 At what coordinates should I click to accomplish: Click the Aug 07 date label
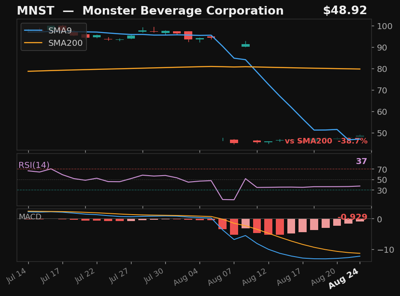click(220, 277)
